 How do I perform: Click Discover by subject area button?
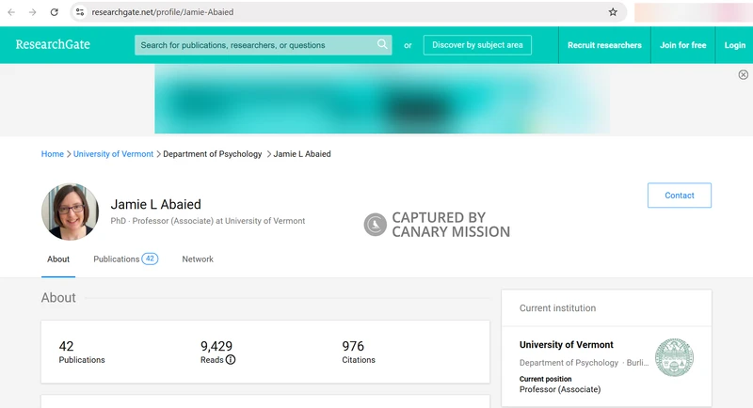(477, 45)
